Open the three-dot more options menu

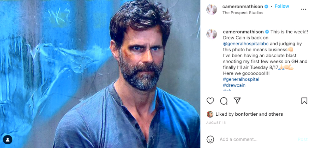tap(303, 9)
